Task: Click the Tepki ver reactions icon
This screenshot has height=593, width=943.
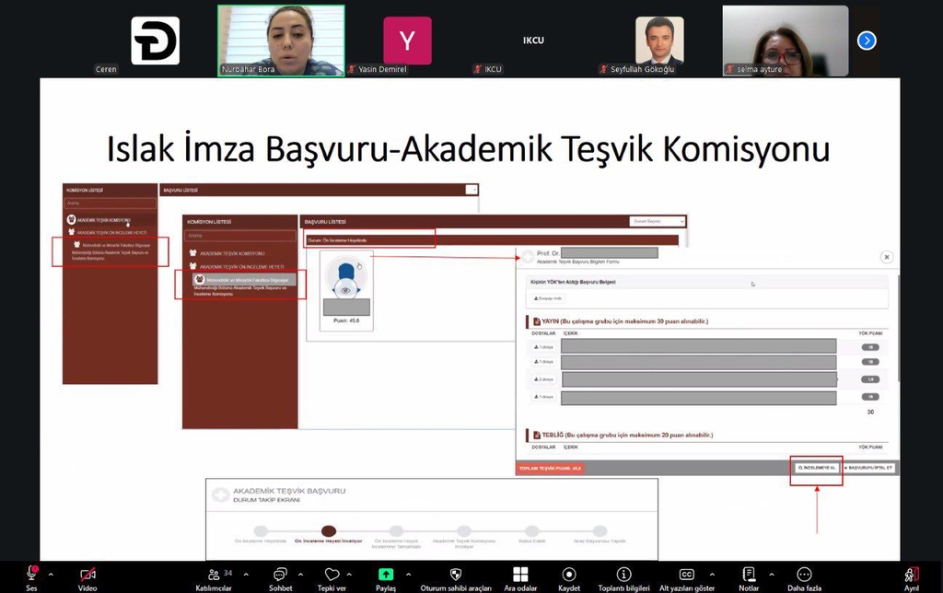Action: [x=332, y=574]
